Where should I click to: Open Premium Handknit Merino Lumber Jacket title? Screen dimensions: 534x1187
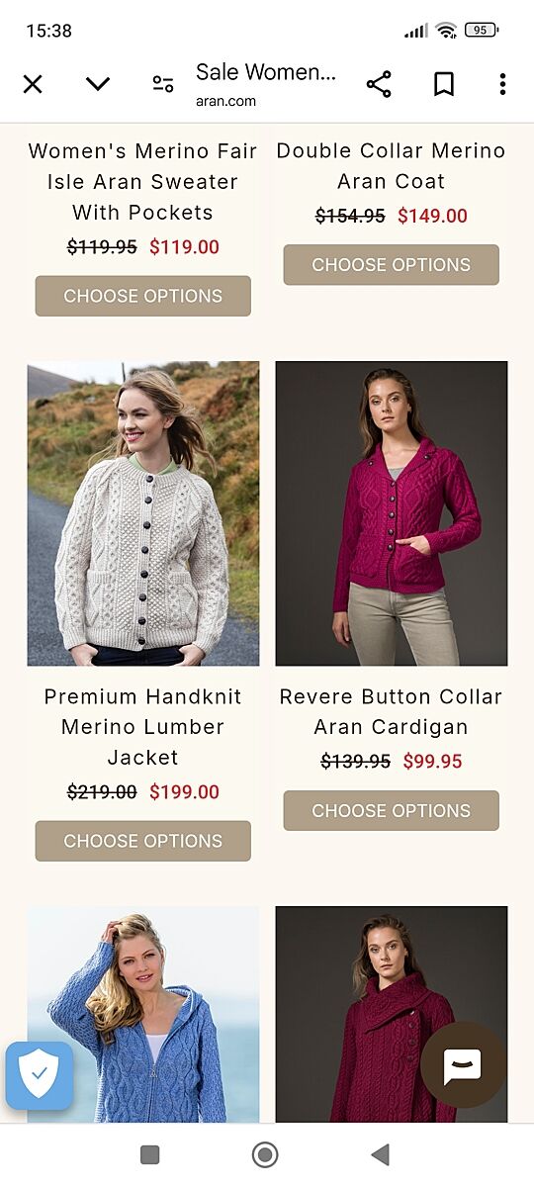point(143,727)
